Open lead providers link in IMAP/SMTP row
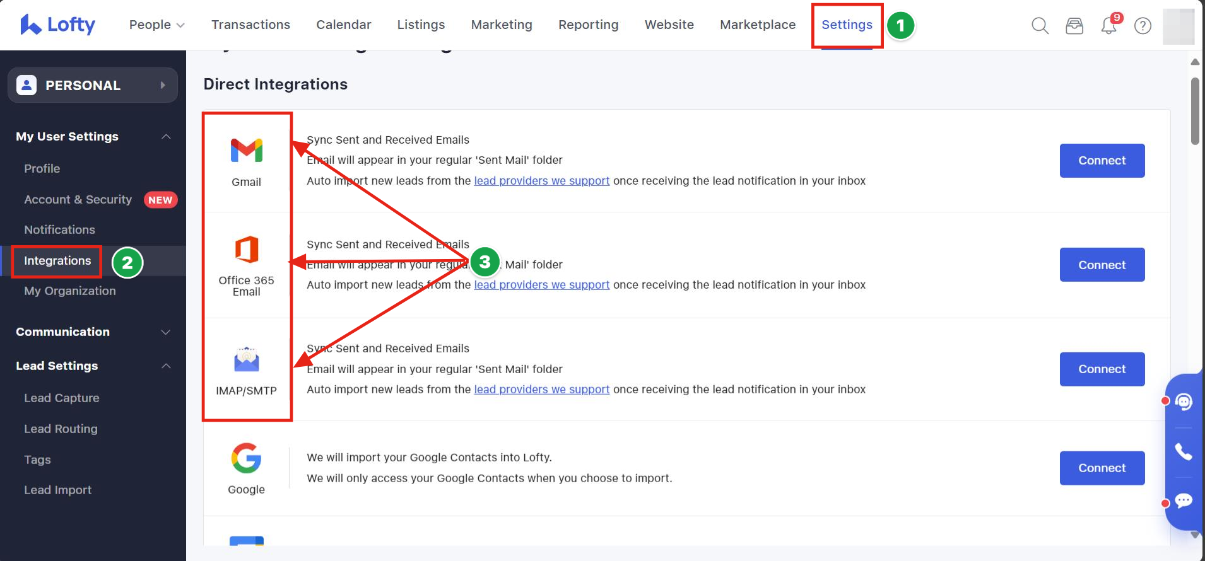This screenshot has height=561, width=1205. [x=541, y=390]
